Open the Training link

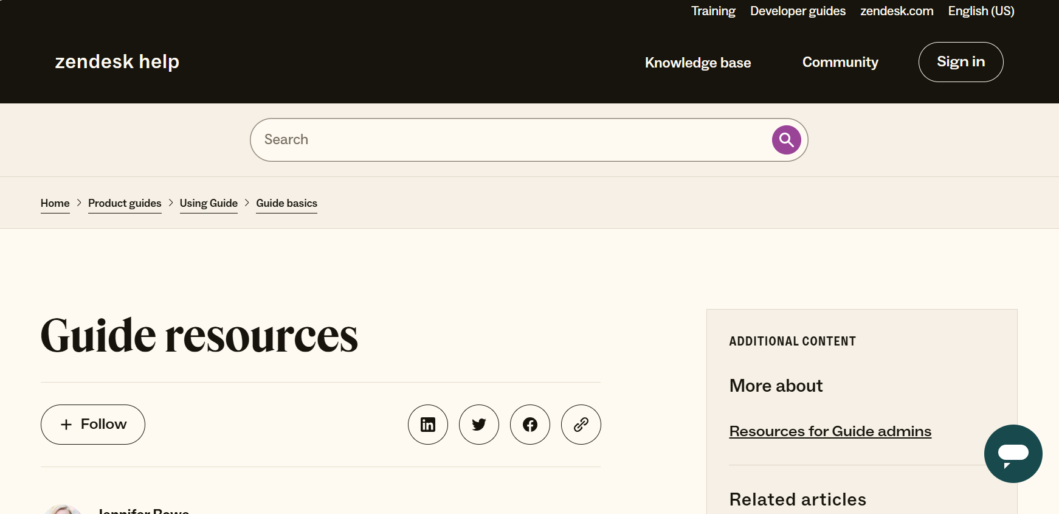(713, 11)
